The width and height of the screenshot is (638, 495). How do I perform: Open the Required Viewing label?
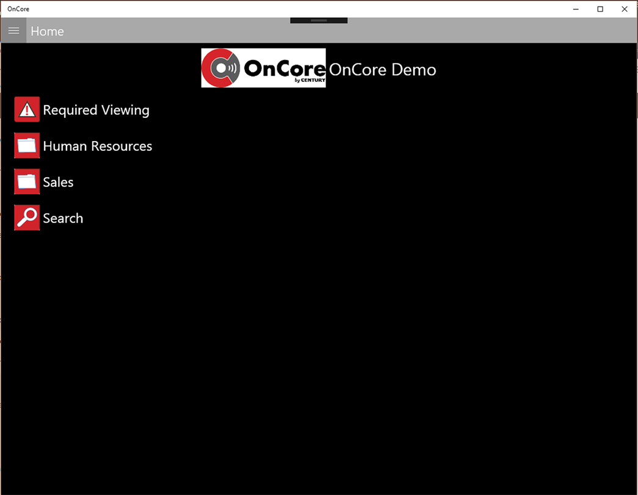pyautogui.click(x=96, y=110)
